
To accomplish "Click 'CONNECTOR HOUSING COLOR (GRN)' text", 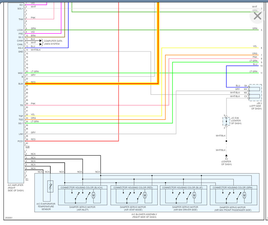I will pyautogui.click(x=233, y=188).
